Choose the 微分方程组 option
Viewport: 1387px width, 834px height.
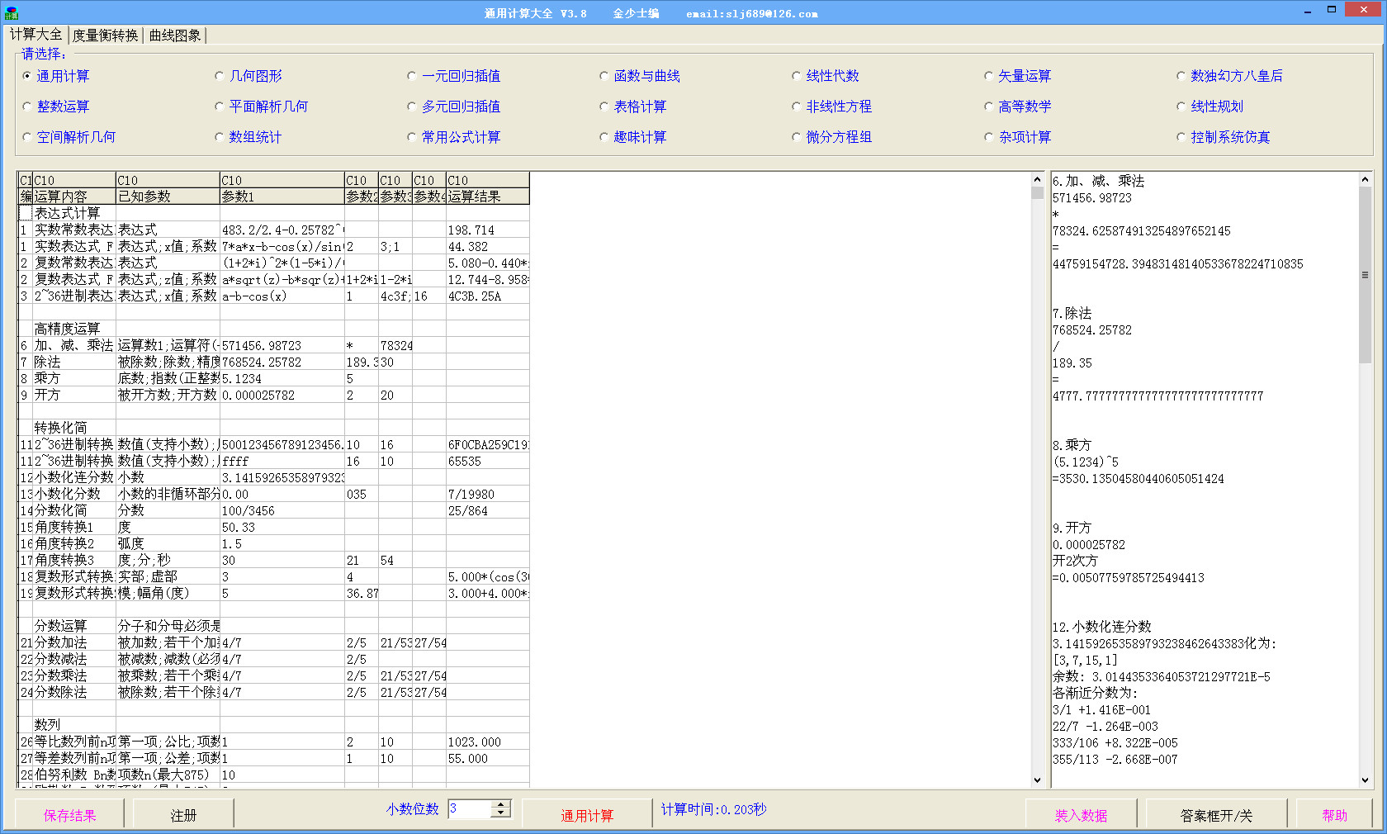point(832,137)
